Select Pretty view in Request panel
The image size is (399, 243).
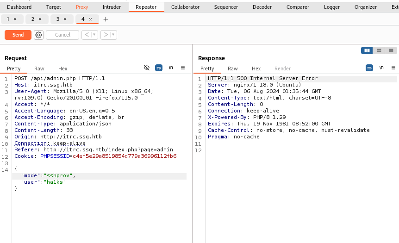[x=14, y=69]
